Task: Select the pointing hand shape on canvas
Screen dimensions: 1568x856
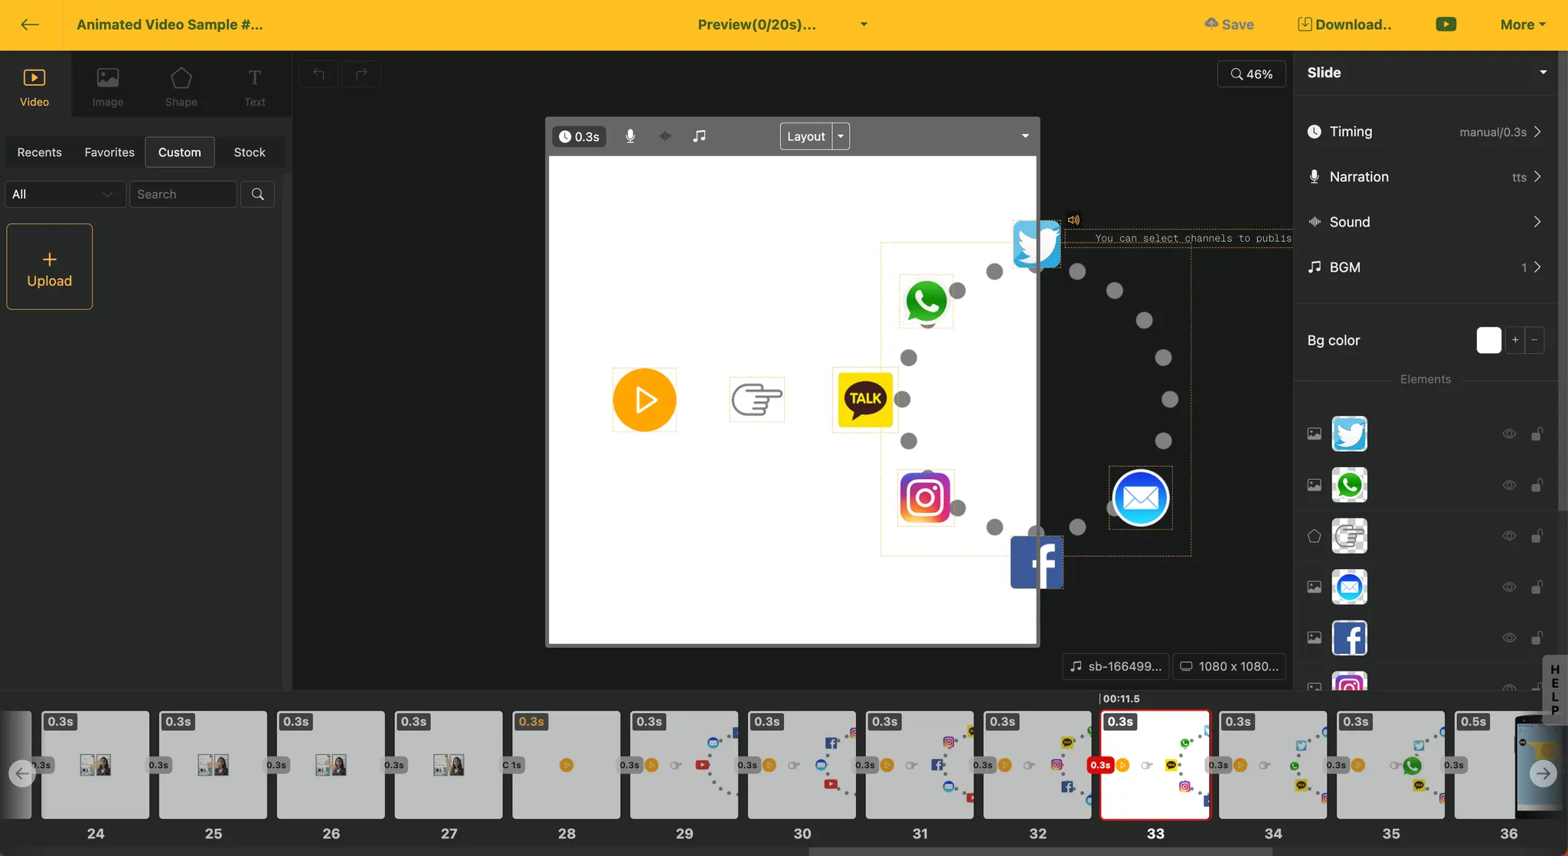Action: coord(756,399)
